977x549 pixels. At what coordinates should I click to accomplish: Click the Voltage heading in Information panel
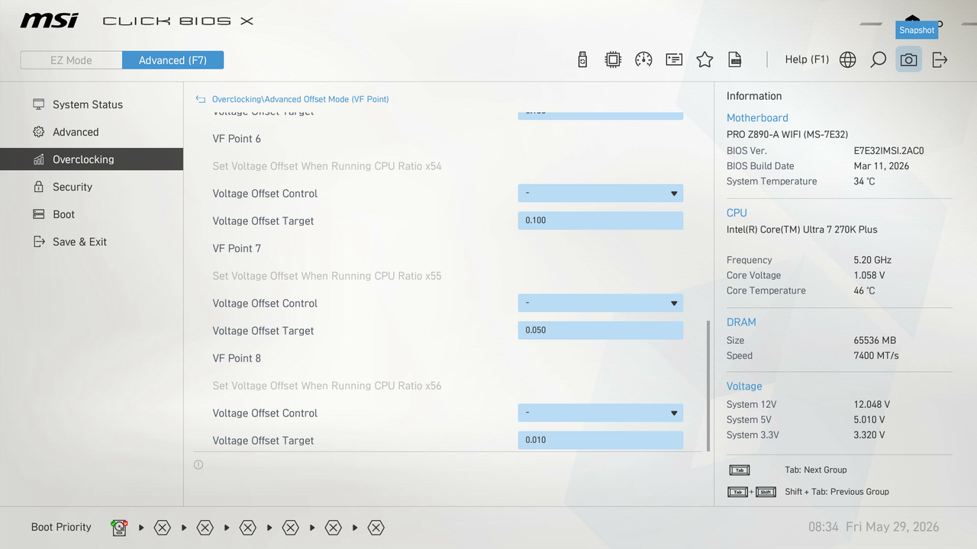[x=744, y=387]
